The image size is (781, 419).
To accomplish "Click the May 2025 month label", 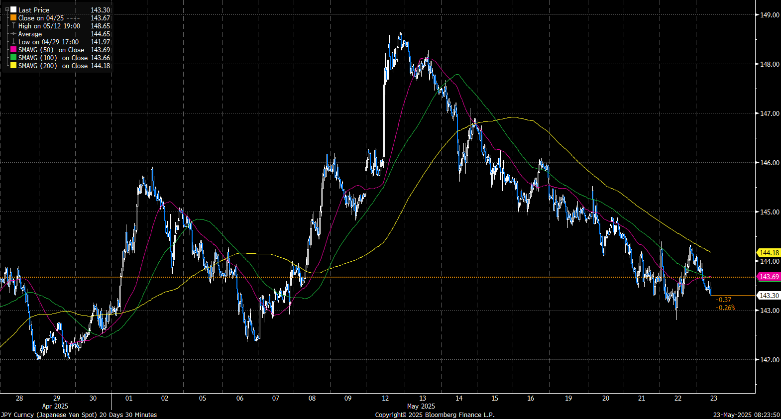I will tap(421, 406).
